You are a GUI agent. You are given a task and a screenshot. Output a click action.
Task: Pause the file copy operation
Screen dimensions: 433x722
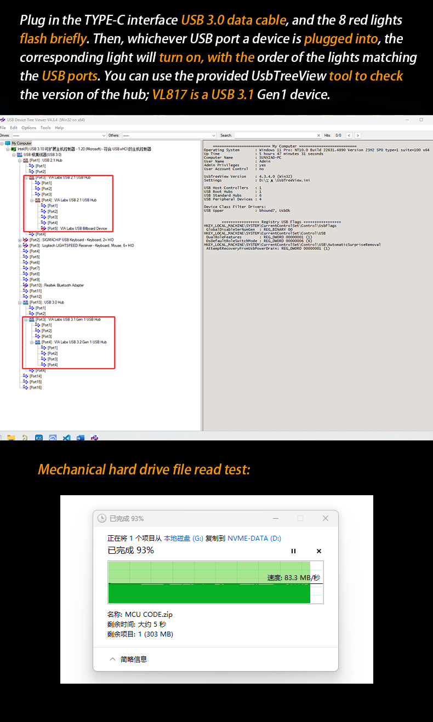coord(293,551)
